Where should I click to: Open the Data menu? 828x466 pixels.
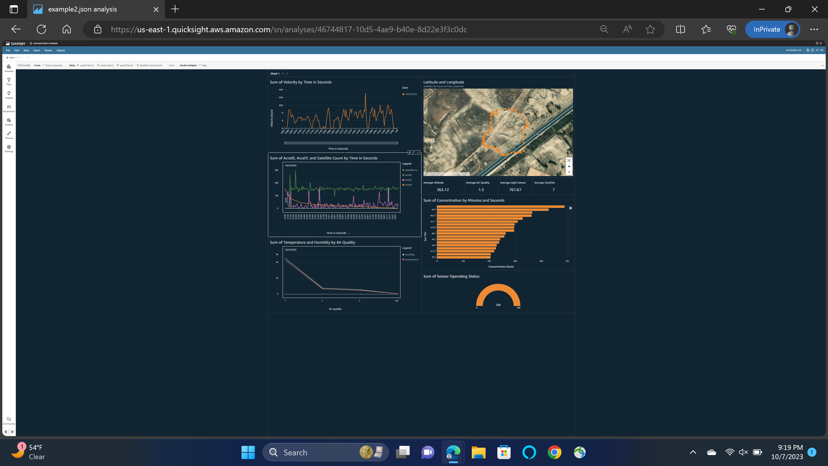(x=26, y=51)
